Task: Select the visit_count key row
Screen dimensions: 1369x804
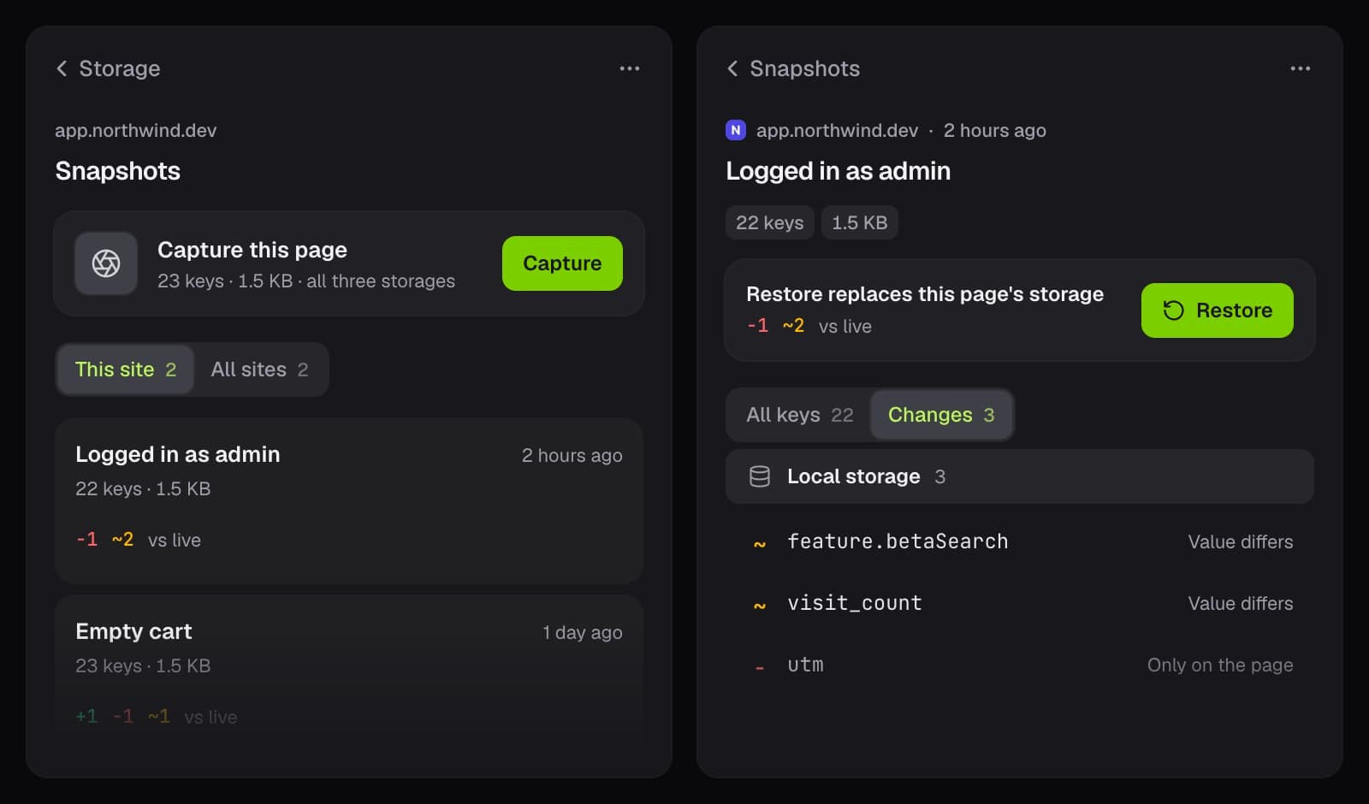Action: click(x=1020, y=603)
